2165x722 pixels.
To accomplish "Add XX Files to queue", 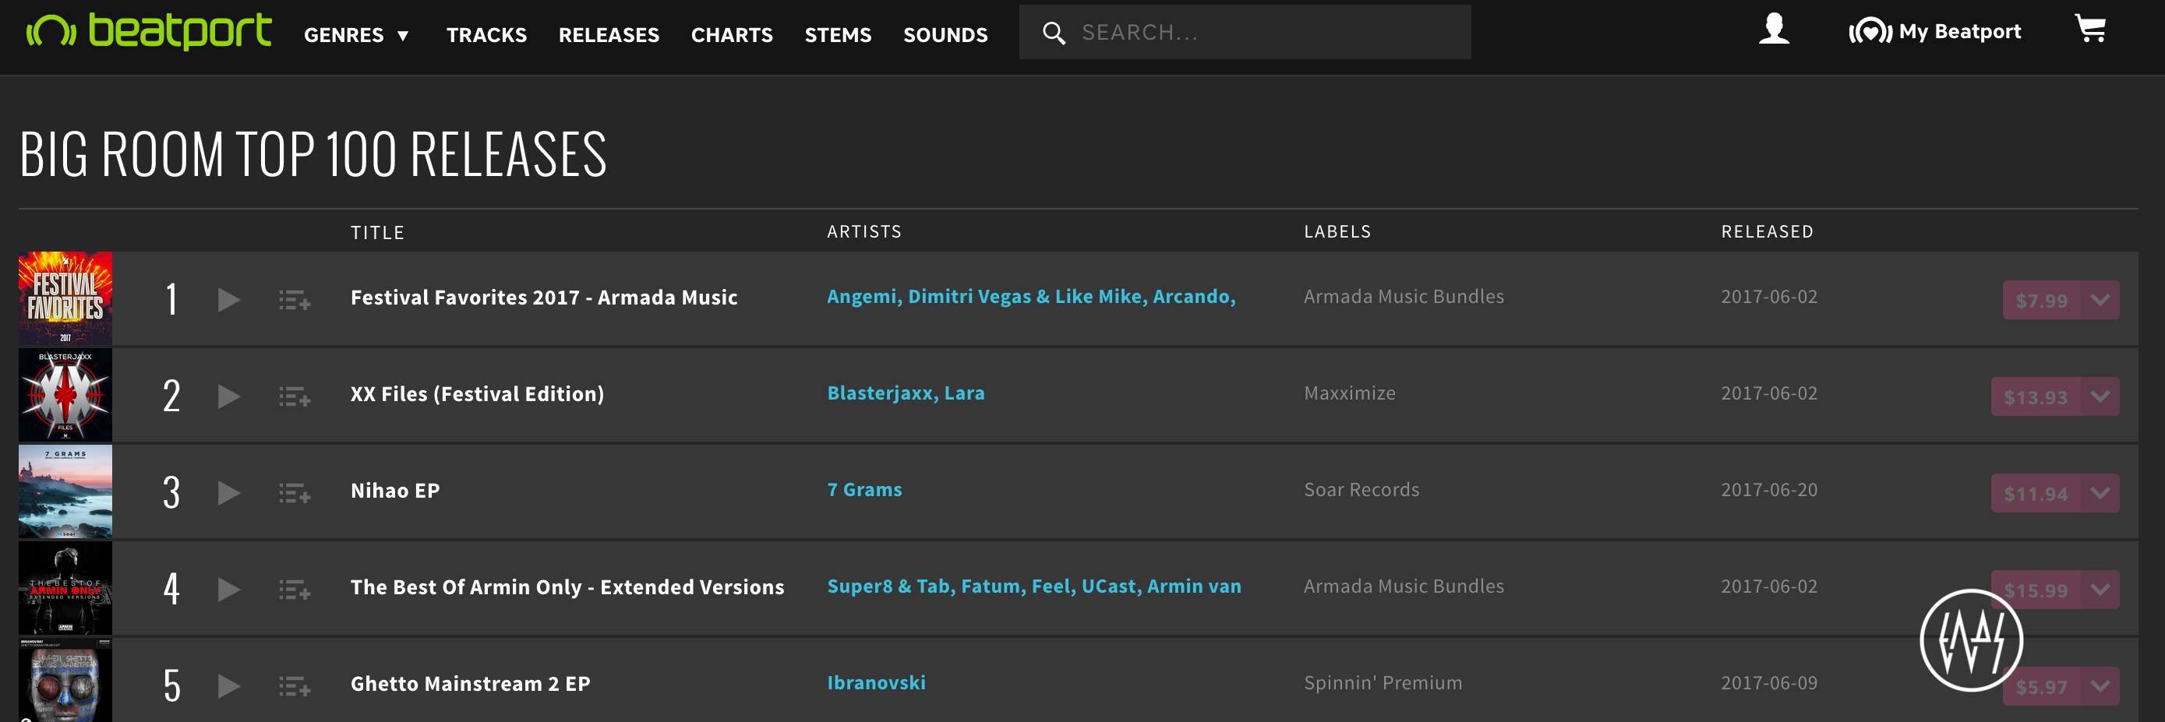I will [x=294, y=396].
